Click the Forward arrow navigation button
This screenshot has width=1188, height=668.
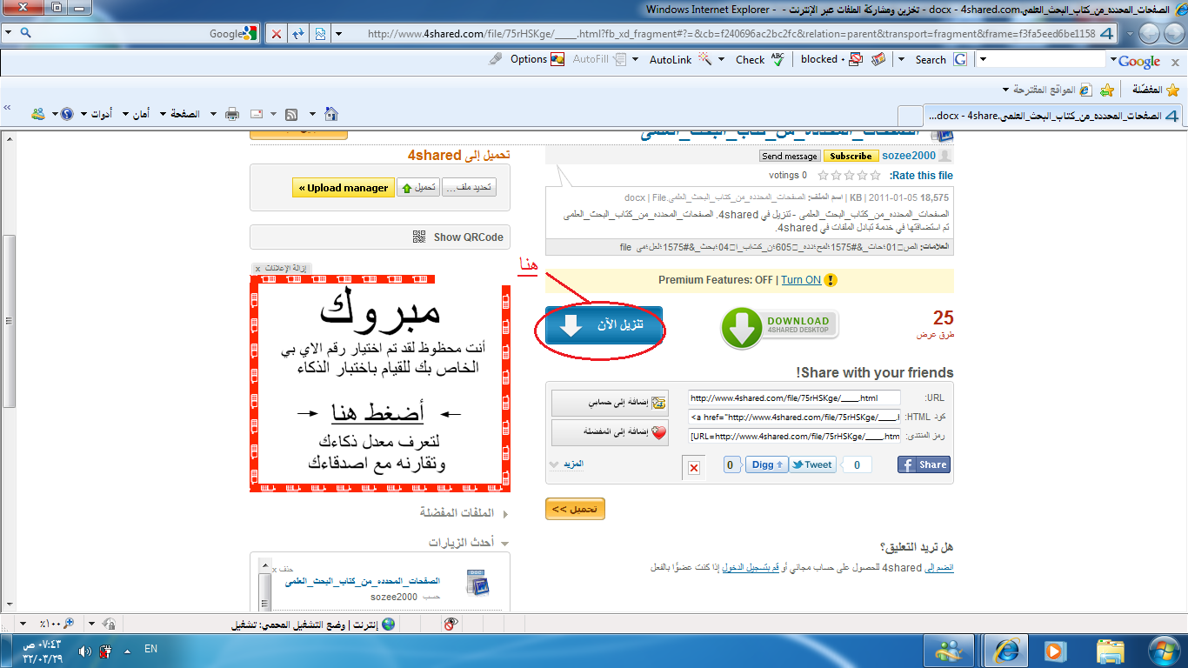pos(1149,34)
